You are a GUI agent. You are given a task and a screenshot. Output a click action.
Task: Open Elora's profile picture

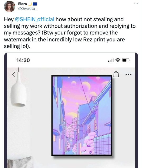click(10, 6)
